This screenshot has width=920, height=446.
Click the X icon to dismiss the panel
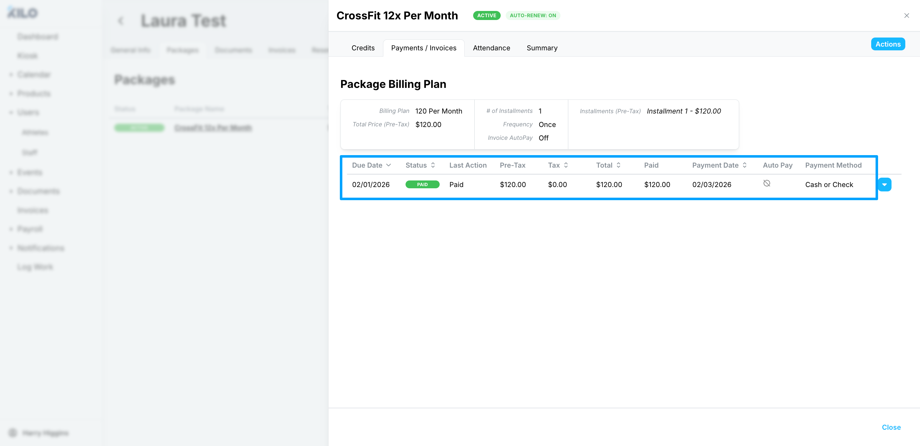click(906, 15)
